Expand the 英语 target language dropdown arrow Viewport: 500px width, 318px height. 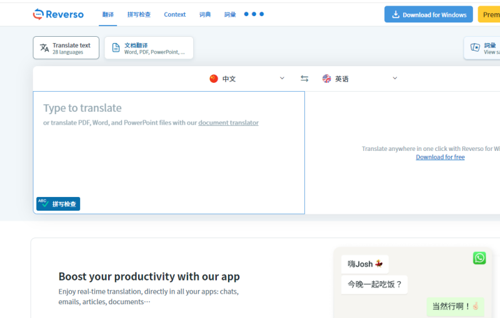395,78
